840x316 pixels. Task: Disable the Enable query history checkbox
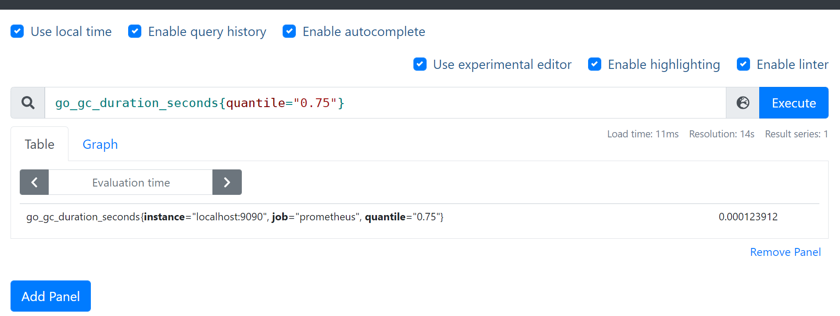tap(135, 32)
